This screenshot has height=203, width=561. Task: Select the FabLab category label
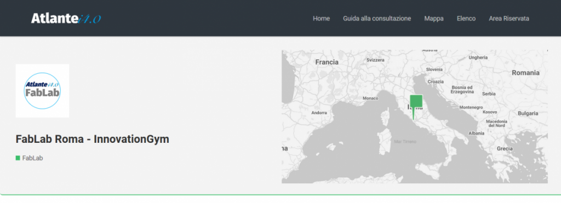coord(32,158)
